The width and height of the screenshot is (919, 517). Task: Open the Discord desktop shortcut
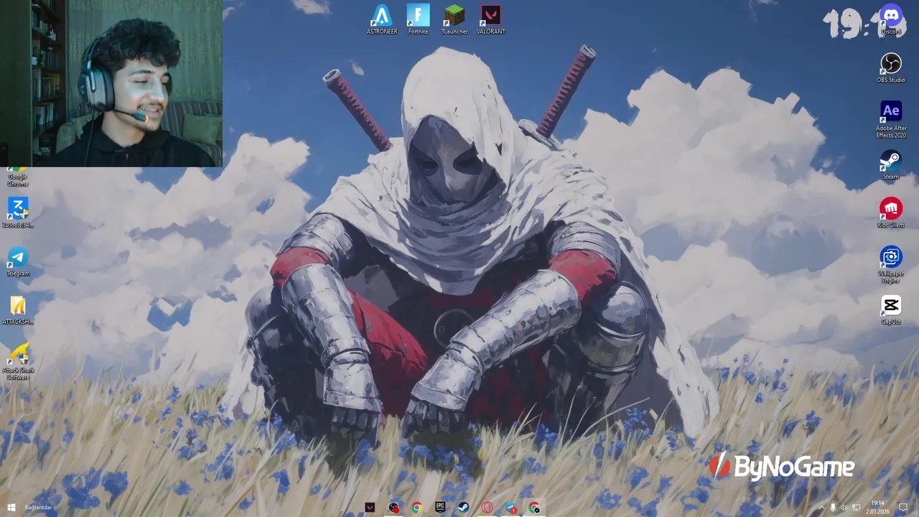(x=891, y=19)
